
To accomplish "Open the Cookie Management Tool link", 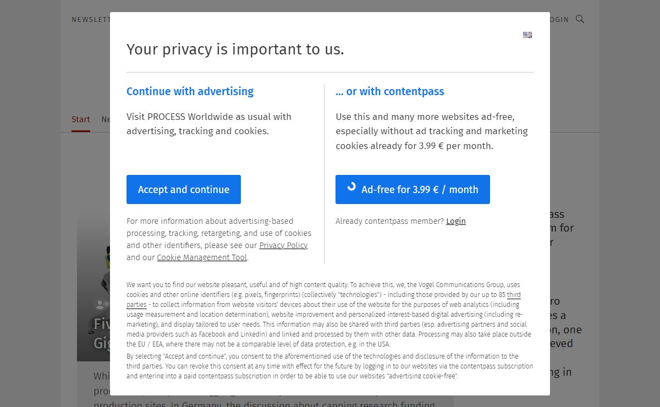I will click(x=202, y=257).
